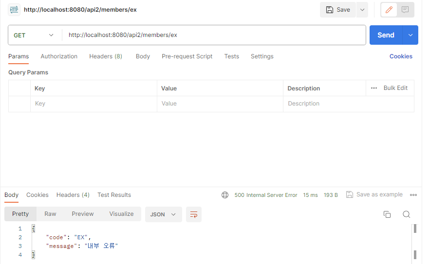The width and height of the screenshot is (429, 264).
Task: Click the Cookies link
Action: pyautogui.click(x=401, y=56)
